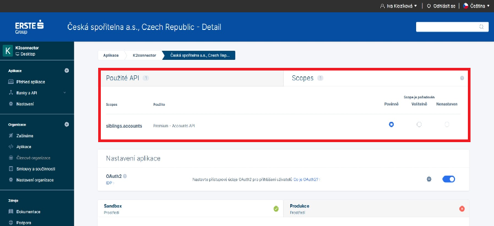The width and height of the screenshot is (494, 226).
Task: Click the plus icon next to Organizace section
Action: coord(67,124)
